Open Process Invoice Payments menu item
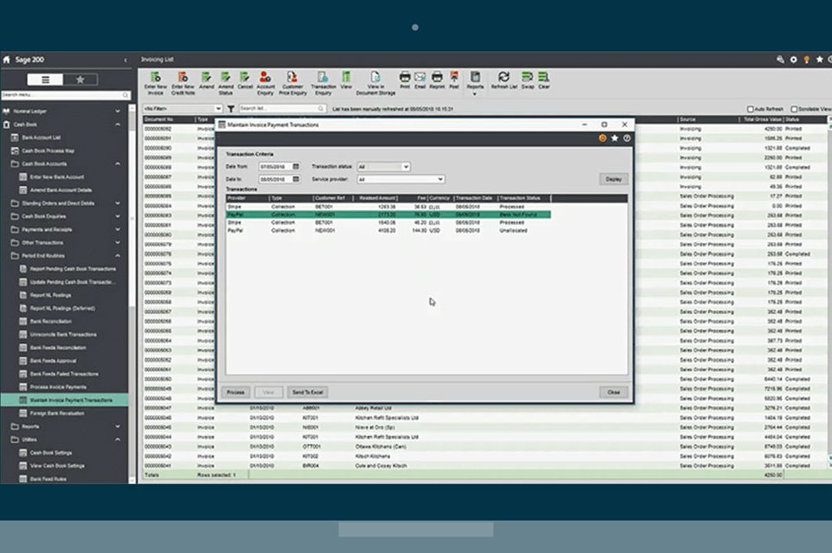 click(58, 387)
